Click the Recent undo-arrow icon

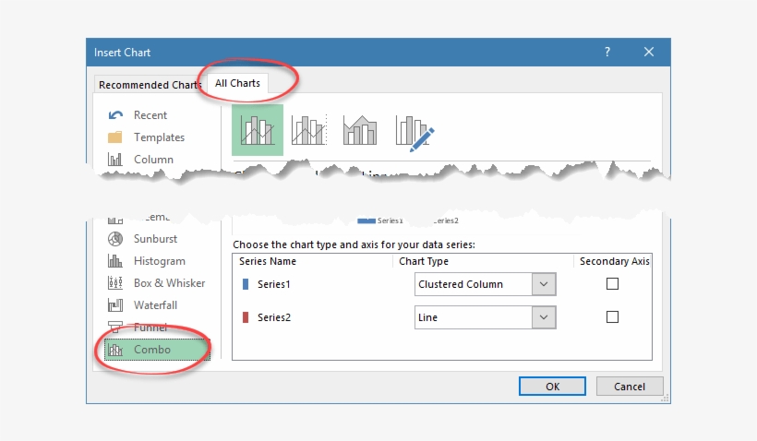click(115, 114)
